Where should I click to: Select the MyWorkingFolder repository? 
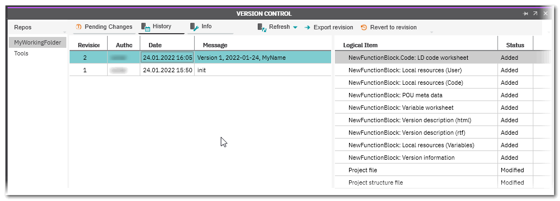coord(38,42)
